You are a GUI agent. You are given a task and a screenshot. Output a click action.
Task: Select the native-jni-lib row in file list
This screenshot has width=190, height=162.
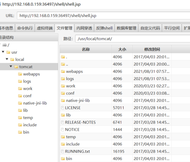click(x=78, y=101)
